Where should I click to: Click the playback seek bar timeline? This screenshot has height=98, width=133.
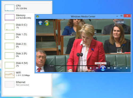tap(83, 66)
